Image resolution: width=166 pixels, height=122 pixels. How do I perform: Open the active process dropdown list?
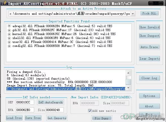[x=133, y=14]
